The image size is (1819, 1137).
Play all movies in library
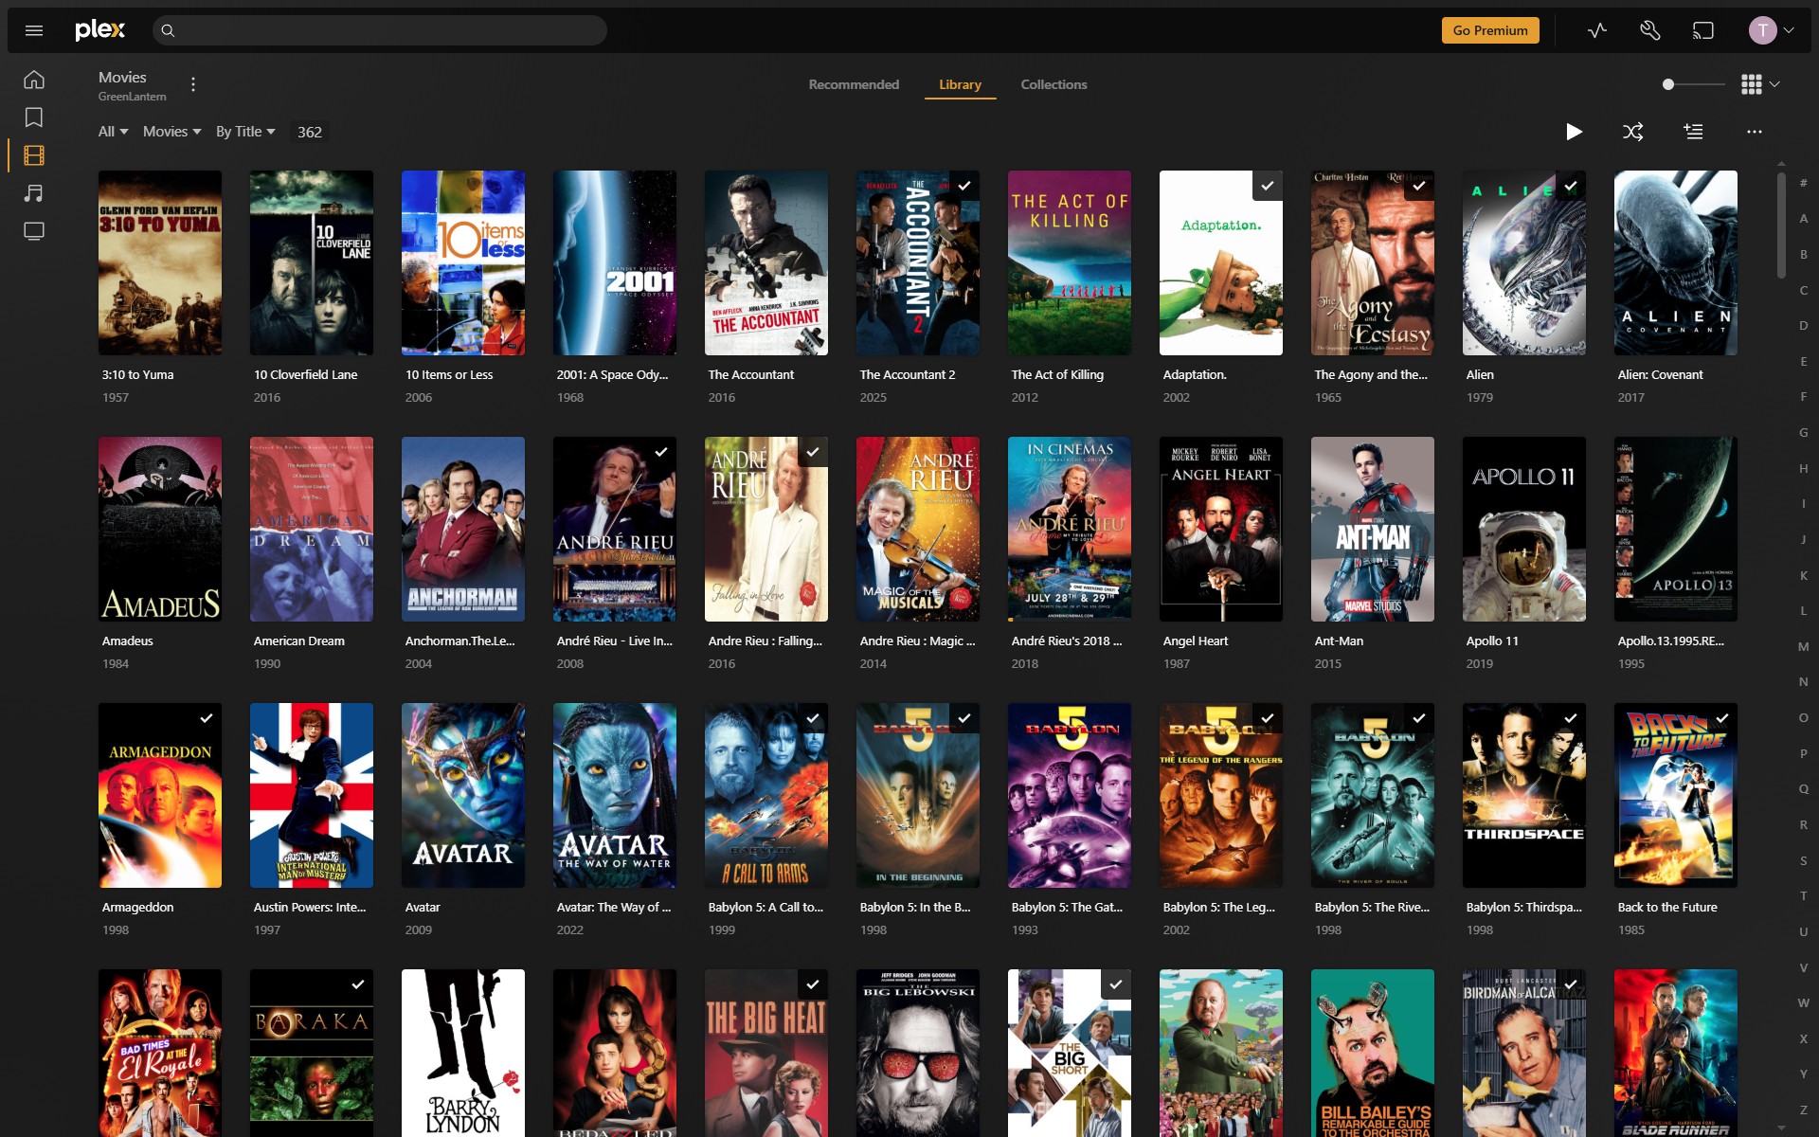(1574, 132)
